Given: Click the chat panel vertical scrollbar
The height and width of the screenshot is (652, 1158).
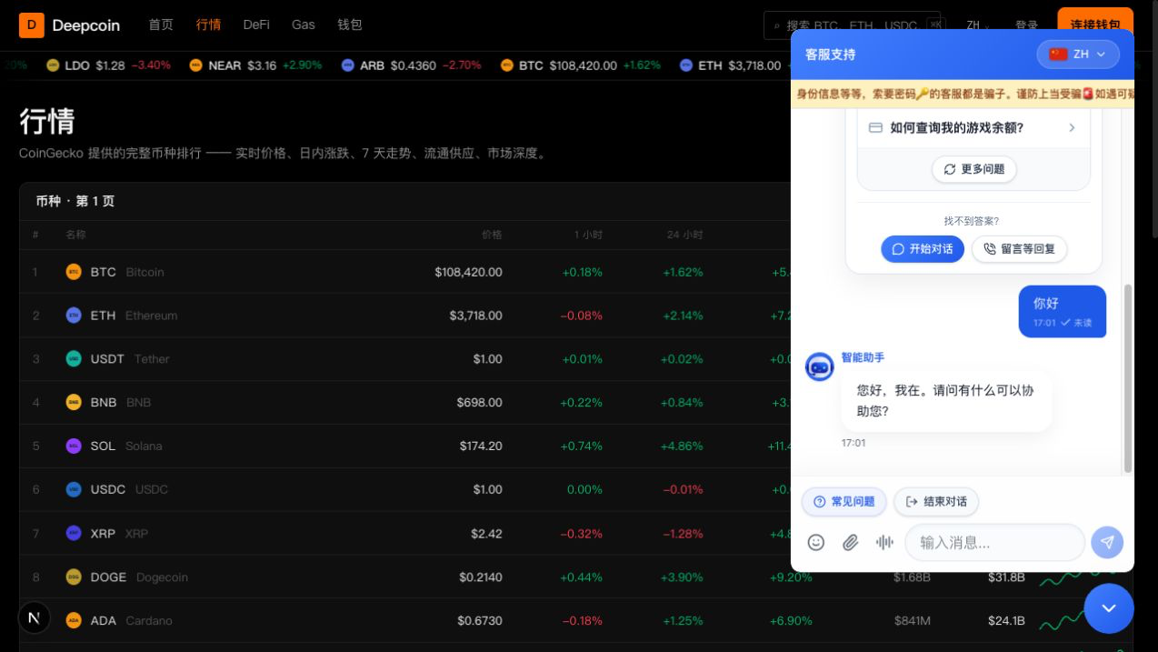Looking at the screenshot, I should [1128, 378].
